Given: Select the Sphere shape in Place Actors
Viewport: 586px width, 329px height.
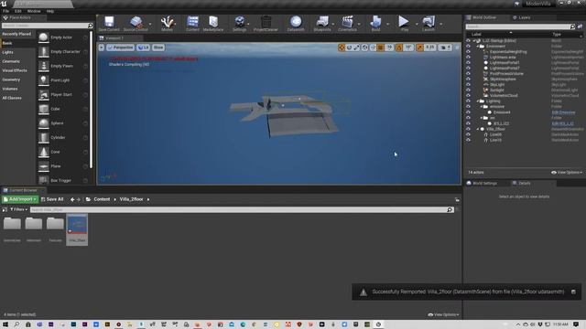Looking at the screenshot, I should pyautogui.click(x=63, y=123).
